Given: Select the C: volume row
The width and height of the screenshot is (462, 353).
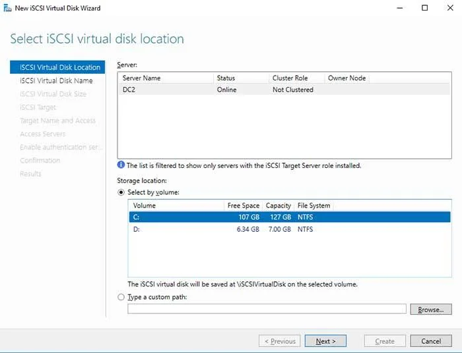Looking at the screenshot, I should pos(290,217).
